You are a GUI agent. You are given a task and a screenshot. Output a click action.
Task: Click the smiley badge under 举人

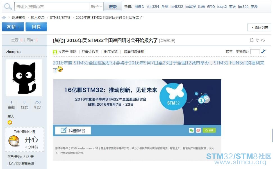point(10,122)
